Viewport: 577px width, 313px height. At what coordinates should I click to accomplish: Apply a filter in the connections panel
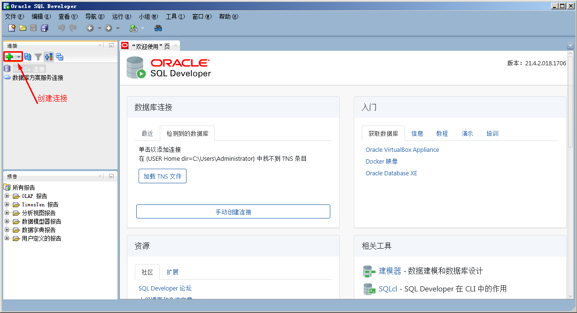[38, 56]
